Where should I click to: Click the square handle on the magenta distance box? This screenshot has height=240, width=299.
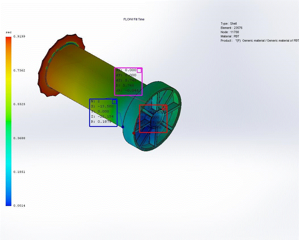pyautogui.click(x=139, y=71)
